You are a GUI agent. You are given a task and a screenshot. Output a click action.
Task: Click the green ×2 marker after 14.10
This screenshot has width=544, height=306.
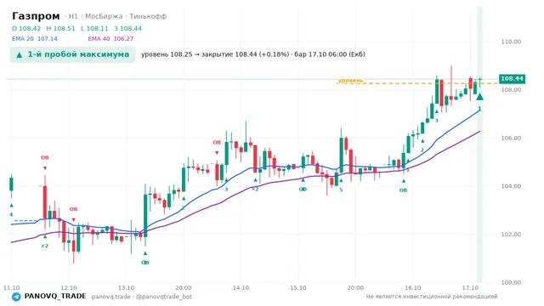click(255, 185)
